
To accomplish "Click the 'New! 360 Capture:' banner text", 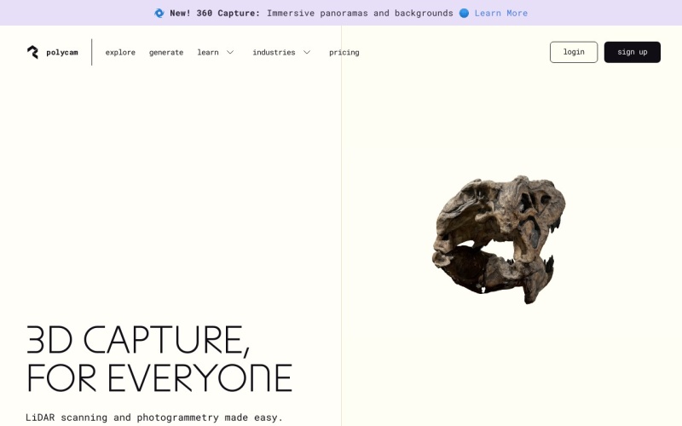I will coord(215,13).
